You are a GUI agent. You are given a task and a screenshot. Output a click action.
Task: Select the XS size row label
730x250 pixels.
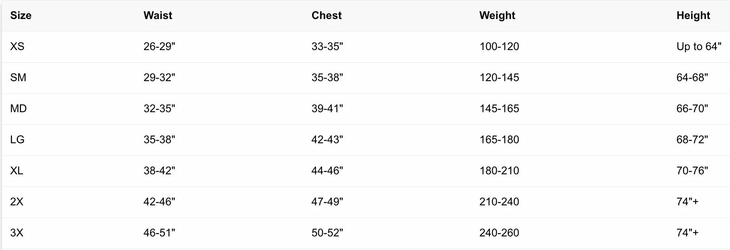coord(17,47)
